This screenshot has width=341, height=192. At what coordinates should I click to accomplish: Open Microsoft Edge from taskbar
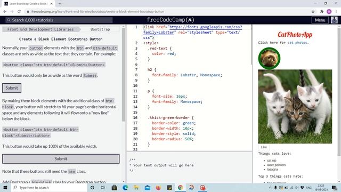click(x=125, y=187)
